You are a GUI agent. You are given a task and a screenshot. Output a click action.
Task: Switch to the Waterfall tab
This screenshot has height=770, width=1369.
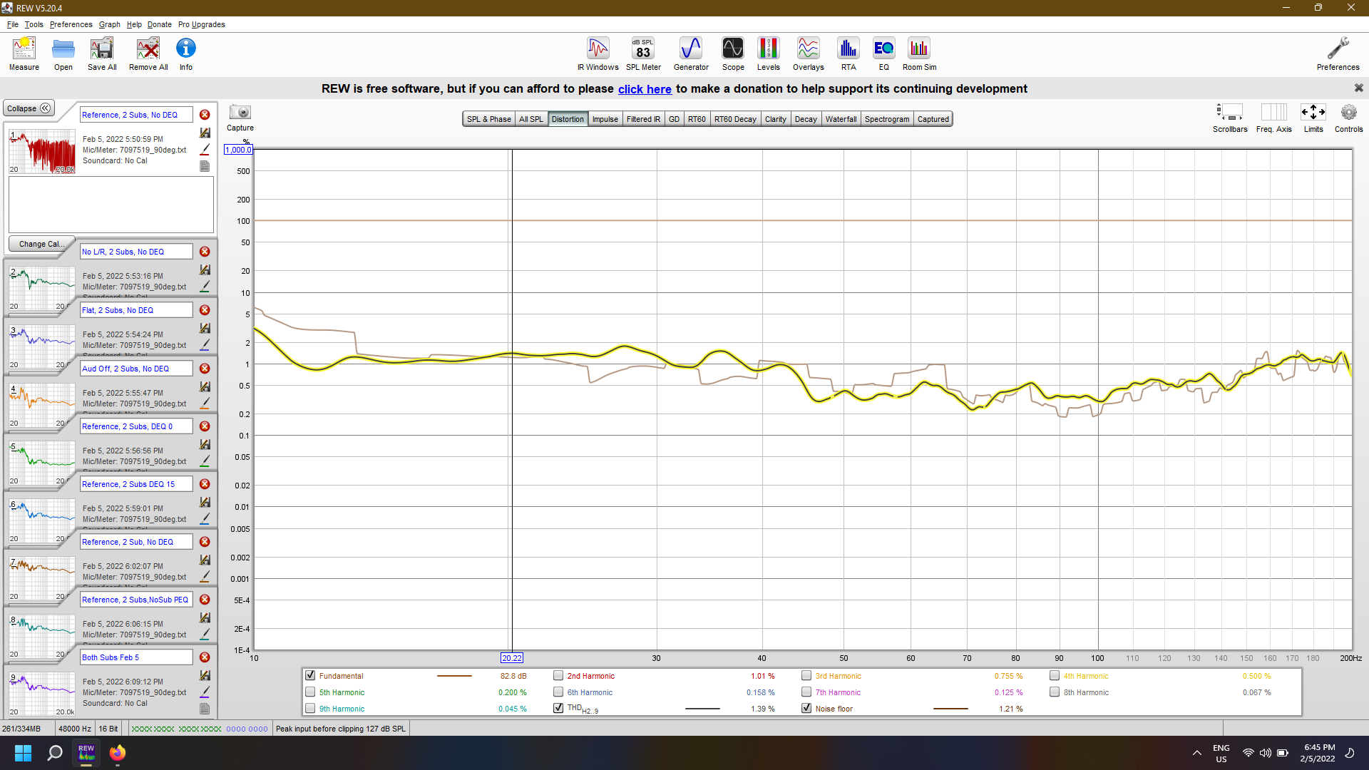(x=841, y=119)
